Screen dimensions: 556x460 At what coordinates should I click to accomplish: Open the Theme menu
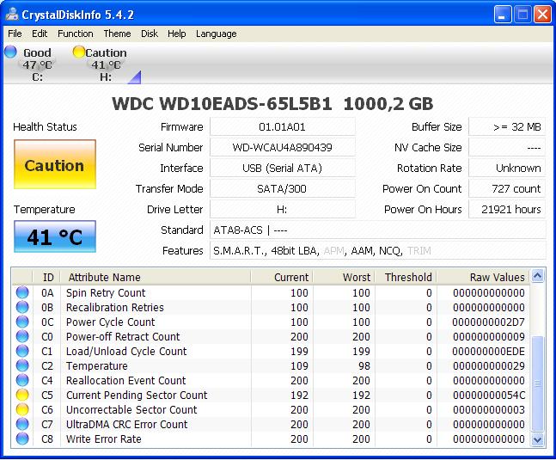[117, 34]
